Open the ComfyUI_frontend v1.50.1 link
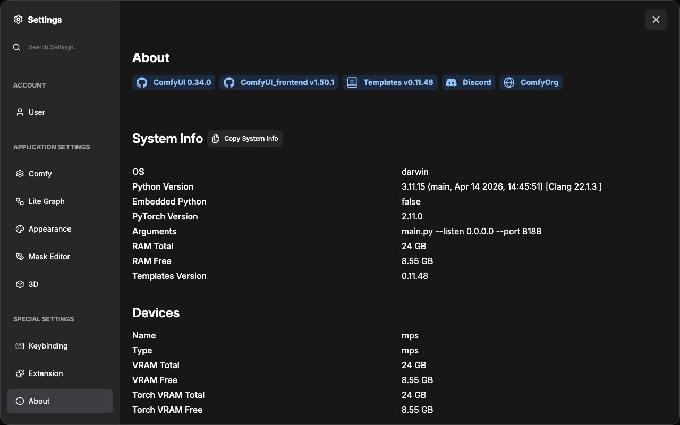The image size is (680, 425). coord(279,82)
